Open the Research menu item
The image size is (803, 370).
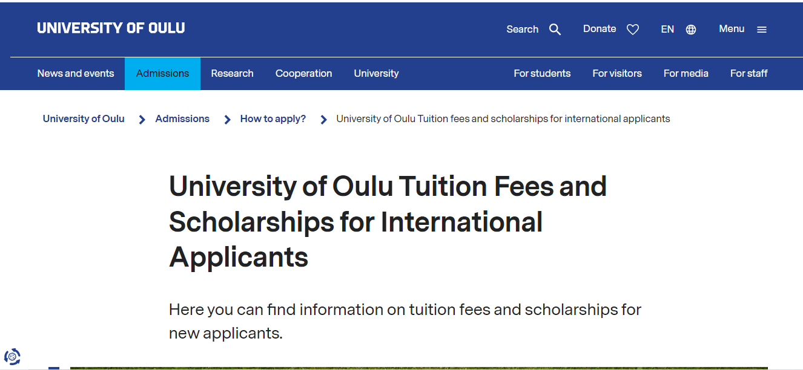232,74
